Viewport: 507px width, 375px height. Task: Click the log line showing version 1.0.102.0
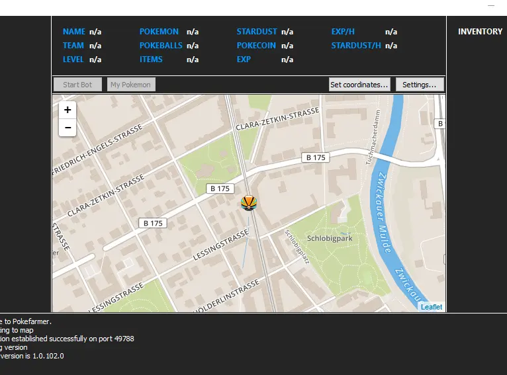click(32, 356)
